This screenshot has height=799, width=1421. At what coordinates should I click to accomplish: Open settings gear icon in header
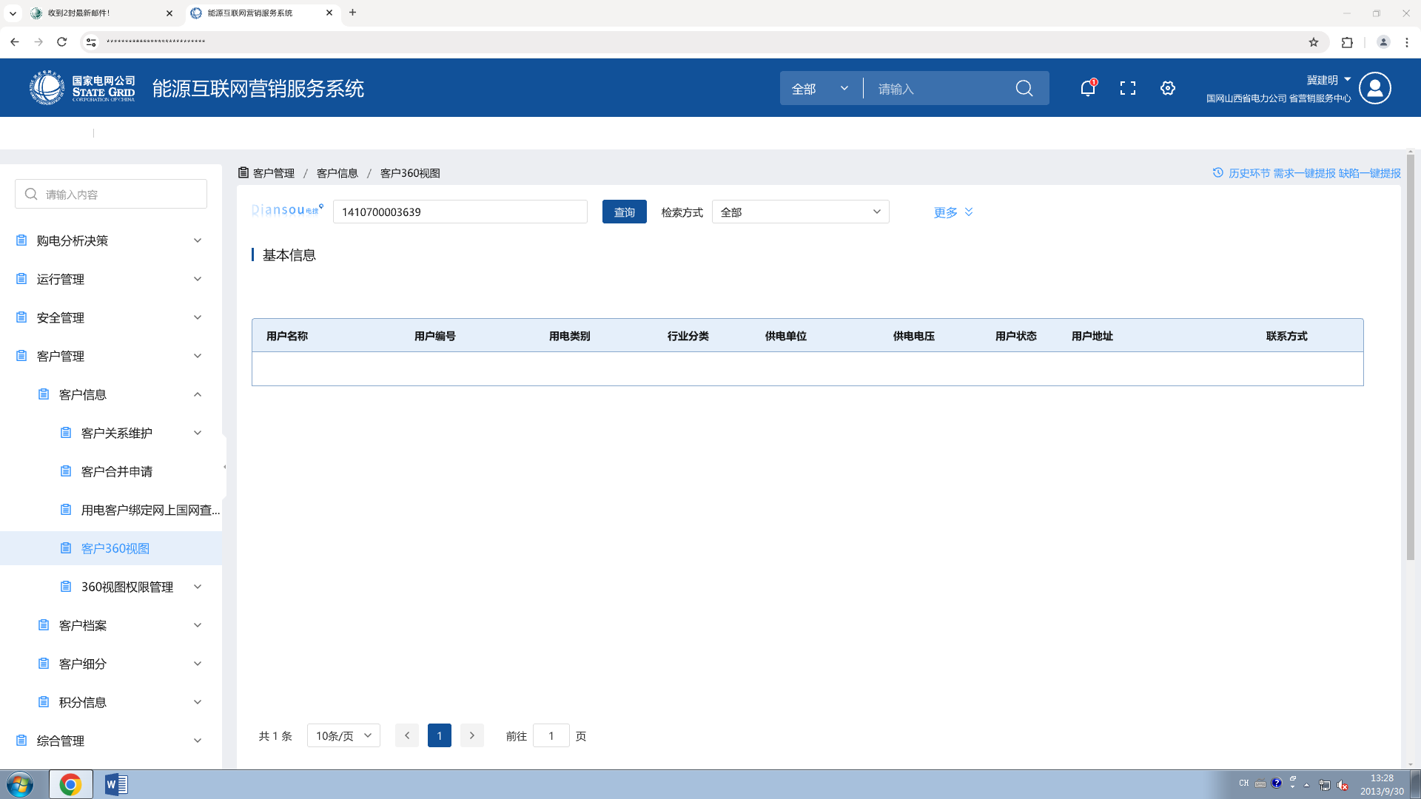pyautogui.click(x=1167, y=89)
